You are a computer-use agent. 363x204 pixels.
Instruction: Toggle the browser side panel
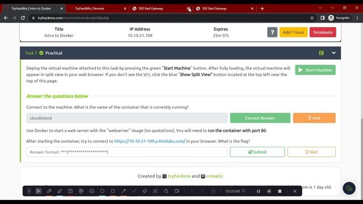[322, 18]
